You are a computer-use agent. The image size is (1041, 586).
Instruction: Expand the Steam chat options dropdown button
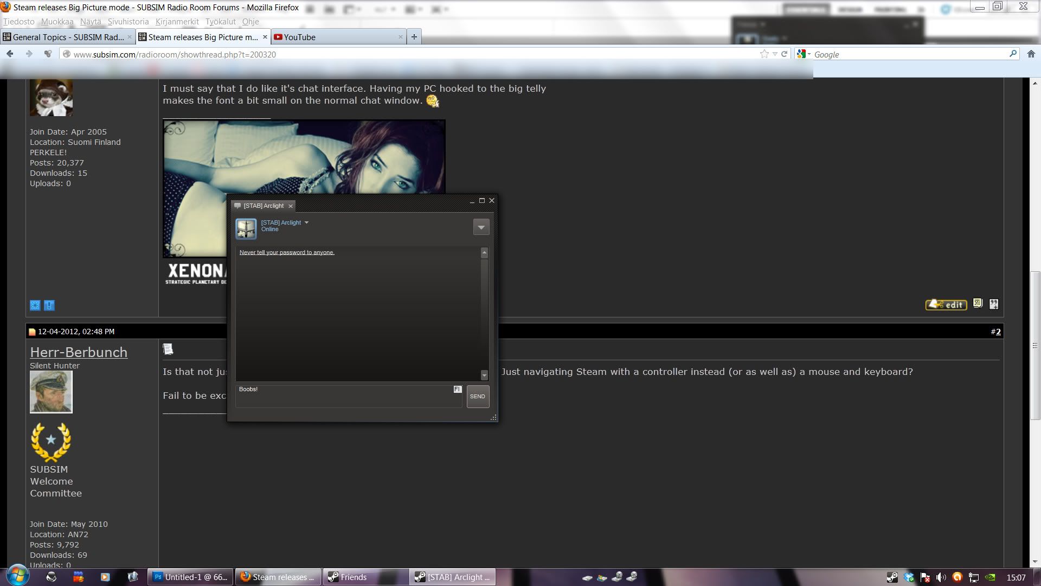[x=481, y=227]
